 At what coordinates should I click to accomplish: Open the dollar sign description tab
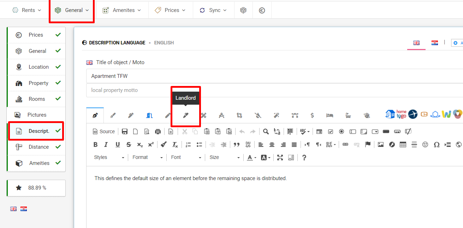(312, 115)
